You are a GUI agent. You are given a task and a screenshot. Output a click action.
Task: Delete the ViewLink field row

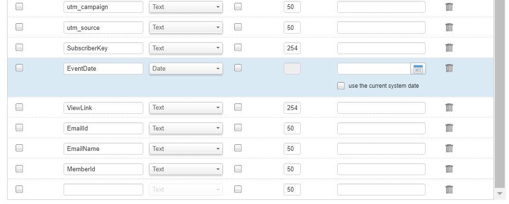(x=449, y=108)
